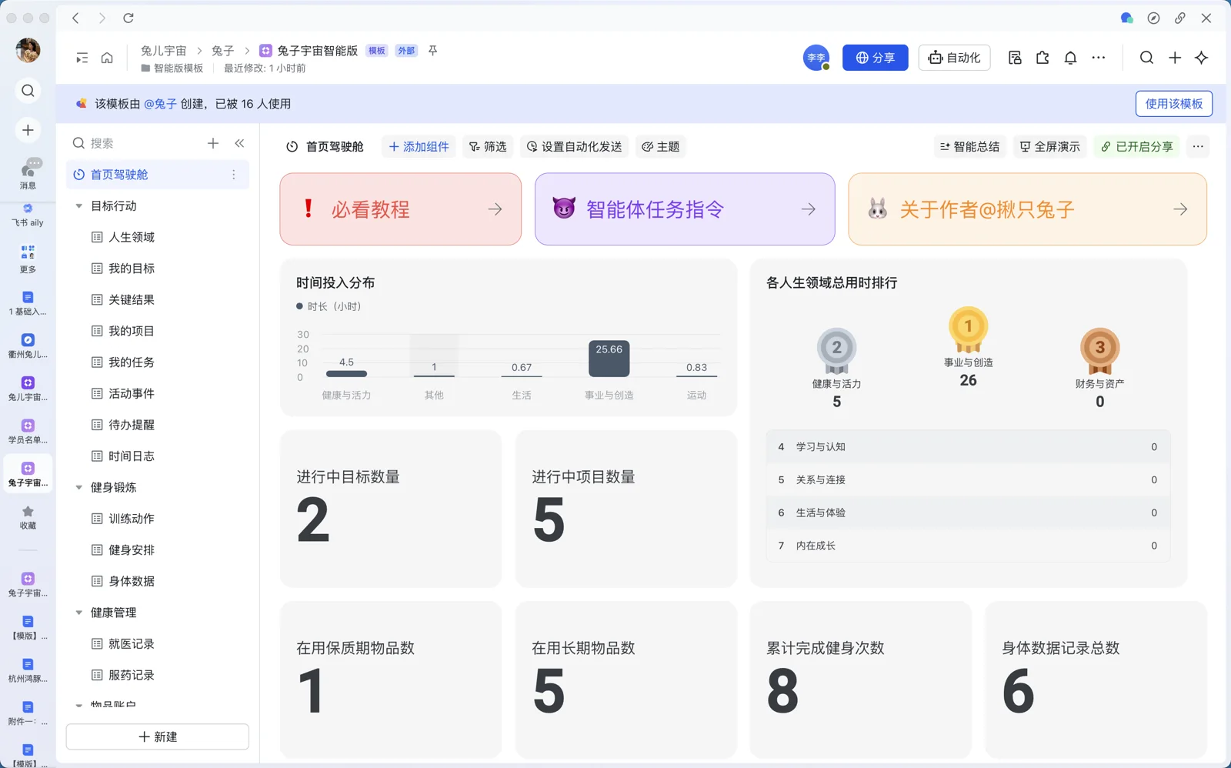Click the 外部 tag next to title
Screen dimensions: 1231x768
click(x=406, y=51)
